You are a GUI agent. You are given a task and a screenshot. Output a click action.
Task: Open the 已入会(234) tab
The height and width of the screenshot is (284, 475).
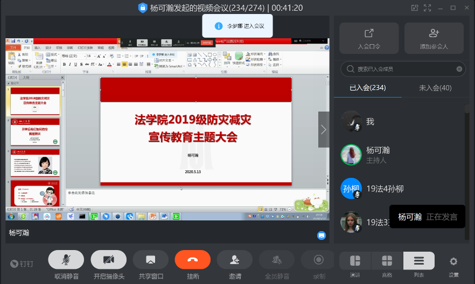tap(368, 88)
